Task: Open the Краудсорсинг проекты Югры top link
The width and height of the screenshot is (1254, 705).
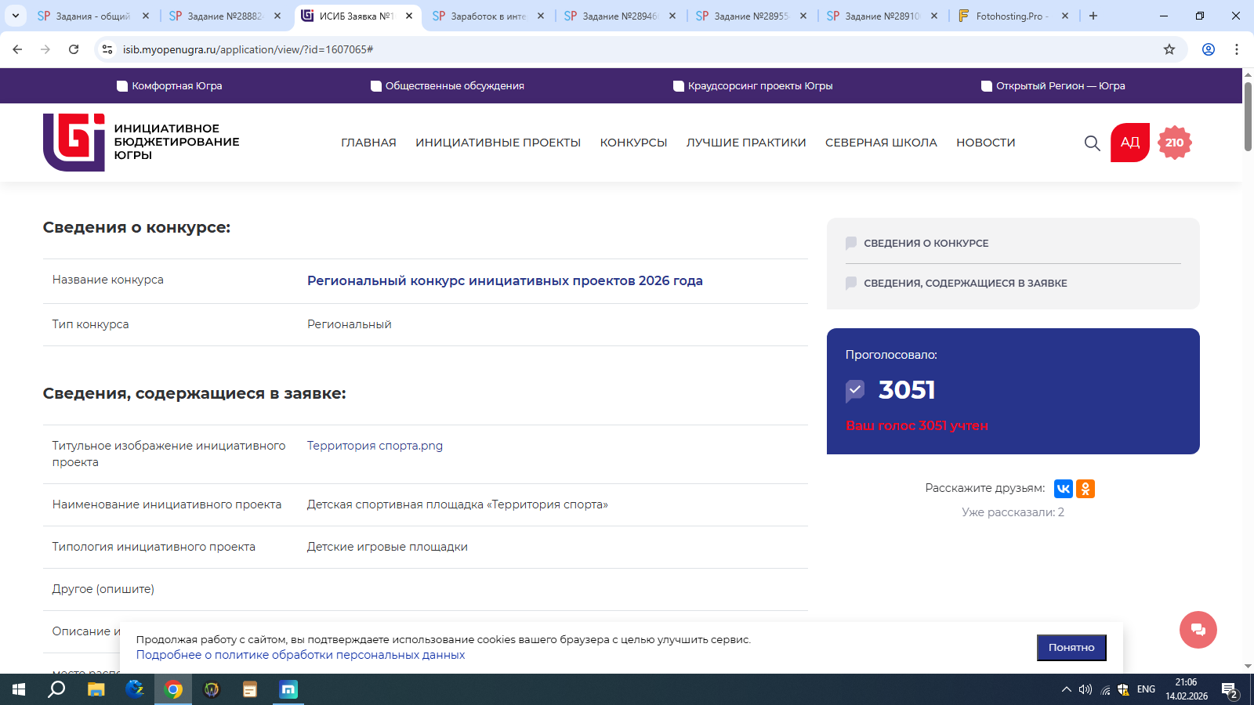Action: (x=753, y=86)
